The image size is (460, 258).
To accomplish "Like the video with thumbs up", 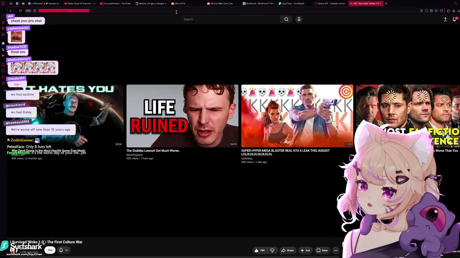I will (259, 250).
